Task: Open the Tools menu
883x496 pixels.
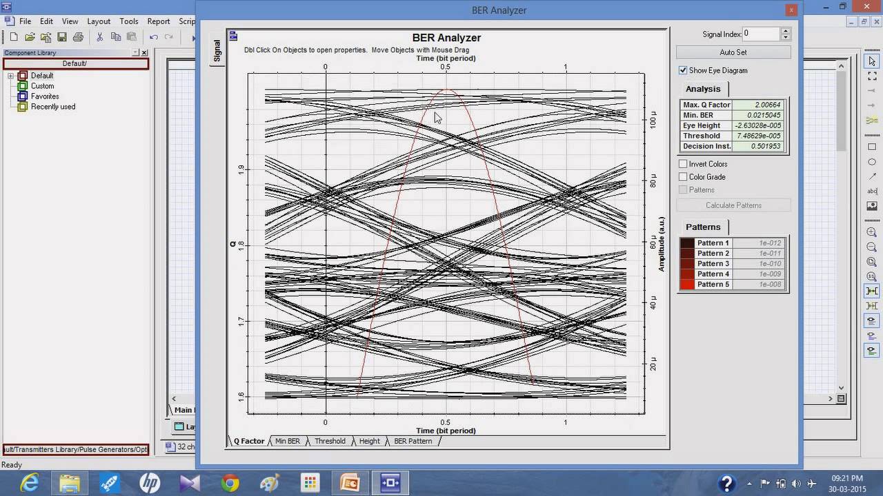Action: click(129, 21)
